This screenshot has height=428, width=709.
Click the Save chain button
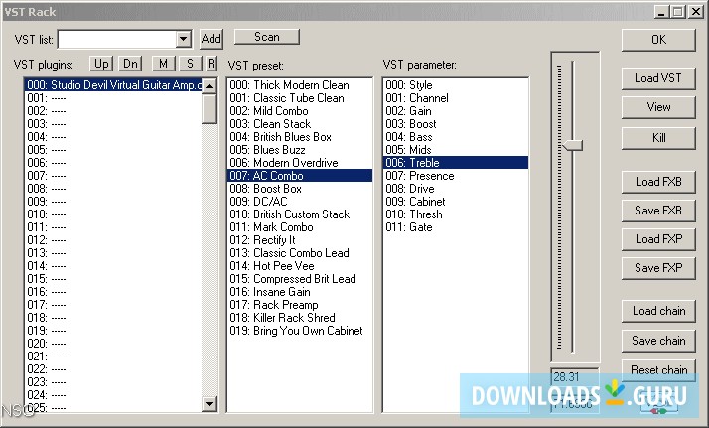click(658, 341)
